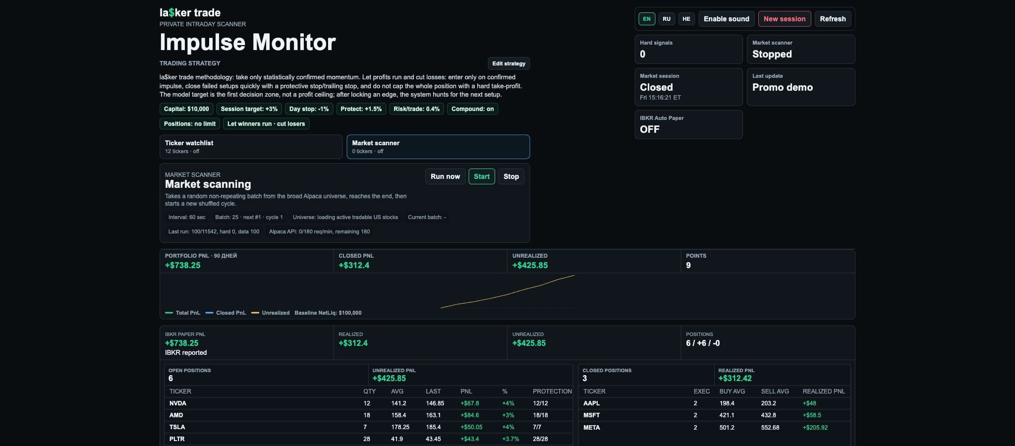Click Let winners run · cut losers chip
The width and height of the screenshot is (1015, 446).
(x=266, y=124)
